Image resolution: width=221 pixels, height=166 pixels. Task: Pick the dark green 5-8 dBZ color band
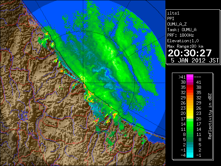[x=190, y=139]
